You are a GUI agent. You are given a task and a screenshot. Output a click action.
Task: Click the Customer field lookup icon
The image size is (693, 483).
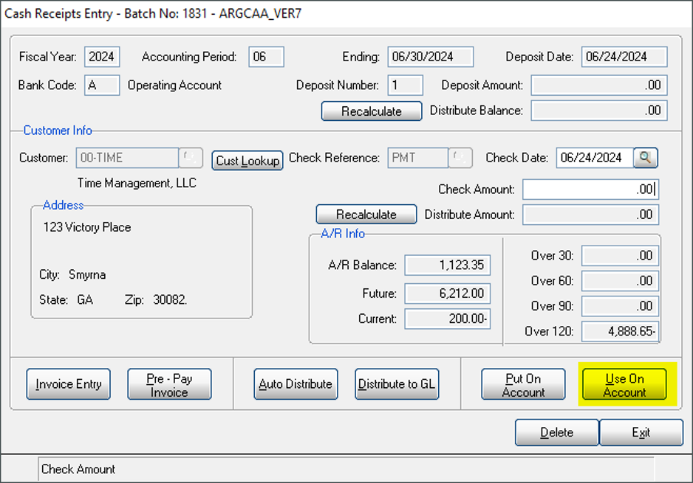point(191,158)
